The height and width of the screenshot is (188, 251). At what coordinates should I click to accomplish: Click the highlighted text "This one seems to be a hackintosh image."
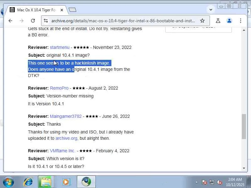click(69, 63)
